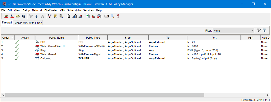Image resolution: width=271 pixels, height=102 pixels.
Task: Open the FireCluster menu
Action: coord(51,10)
